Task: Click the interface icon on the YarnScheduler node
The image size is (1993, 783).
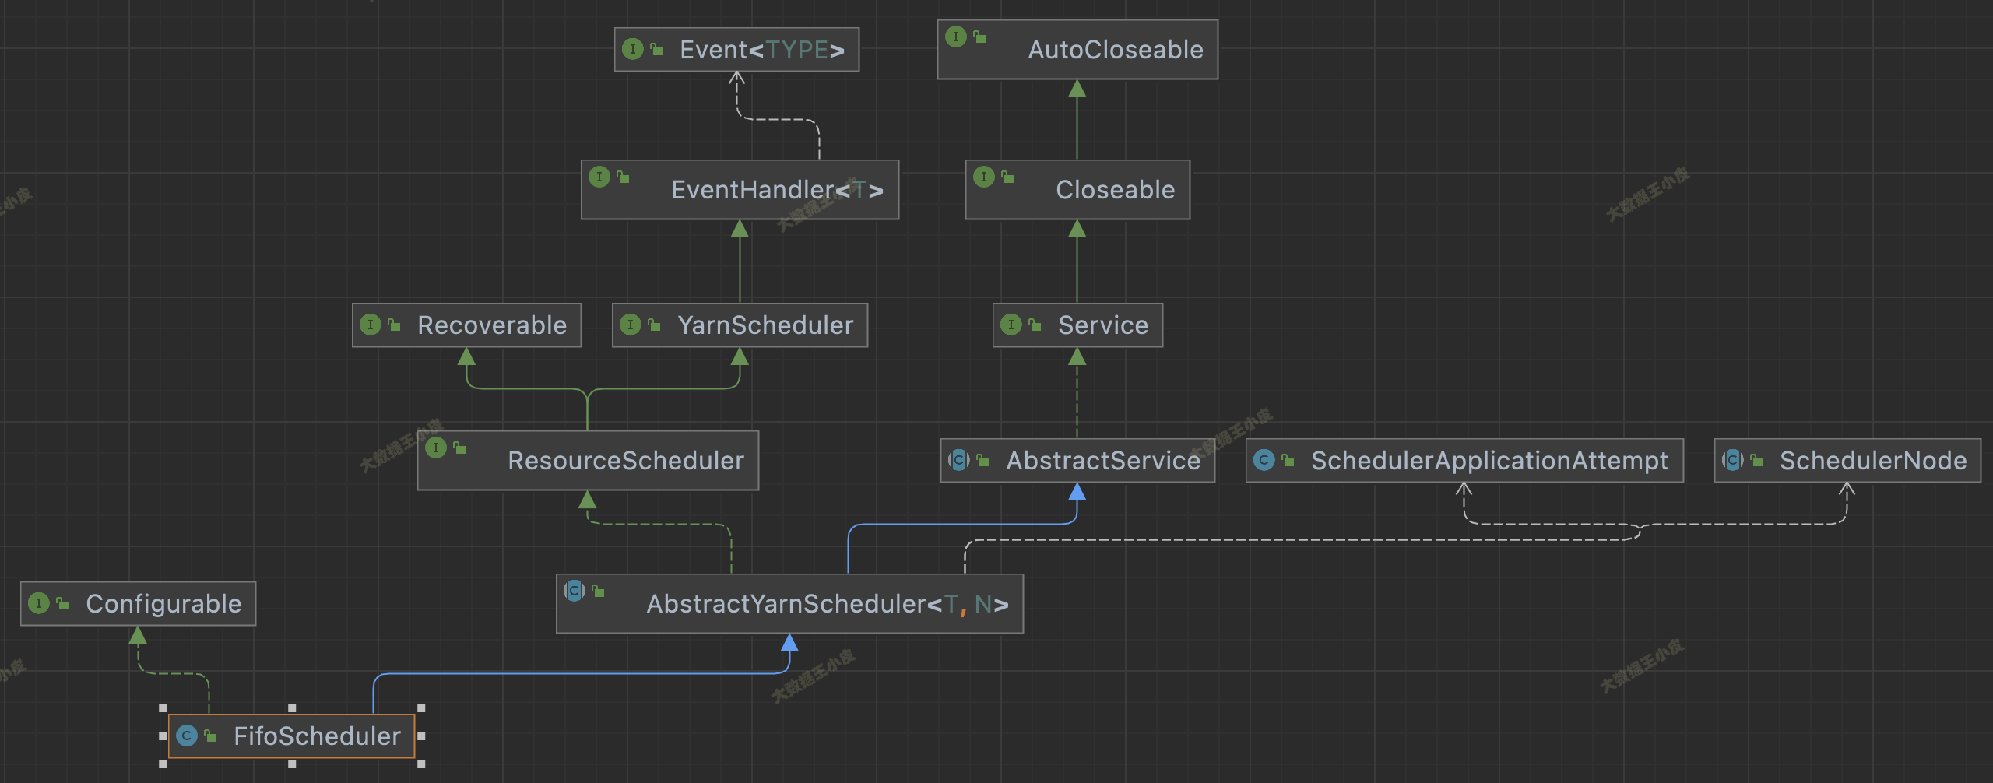Action: click(x=631, y=325)
